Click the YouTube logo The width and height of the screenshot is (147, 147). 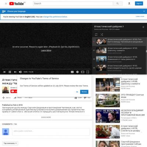(x=17, y=4)
